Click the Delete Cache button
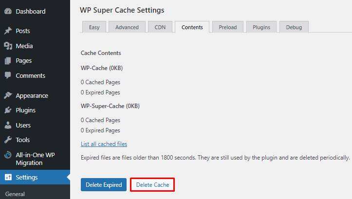This screenshot has height=199, width=352. 152,185
